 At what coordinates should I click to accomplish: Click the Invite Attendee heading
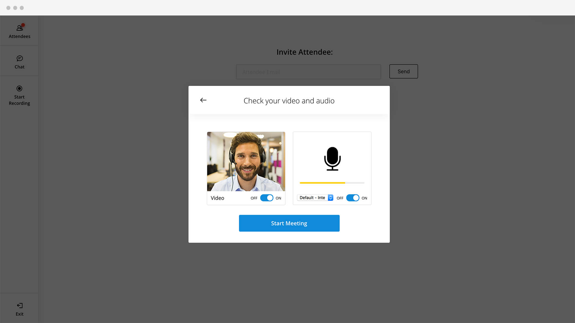coord(305,52)
